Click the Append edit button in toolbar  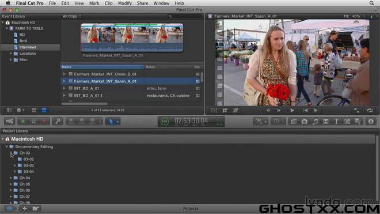tap(93, 121)
